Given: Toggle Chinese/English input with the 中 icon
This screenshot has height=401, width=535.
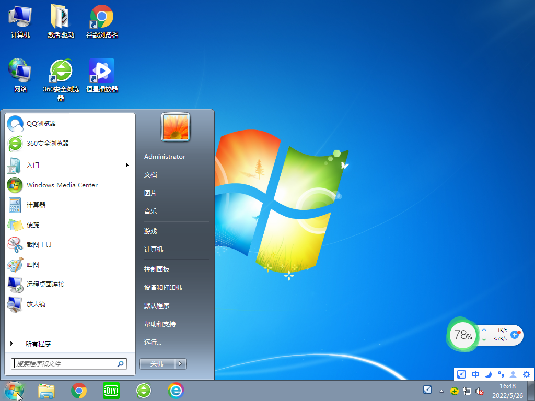Looking at the screenshot, I should 475,374.
